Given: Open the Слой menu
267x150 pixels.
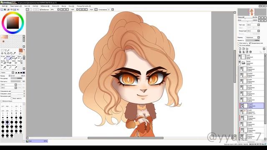Looking at the screenshot, I should [x=35, y=6].
